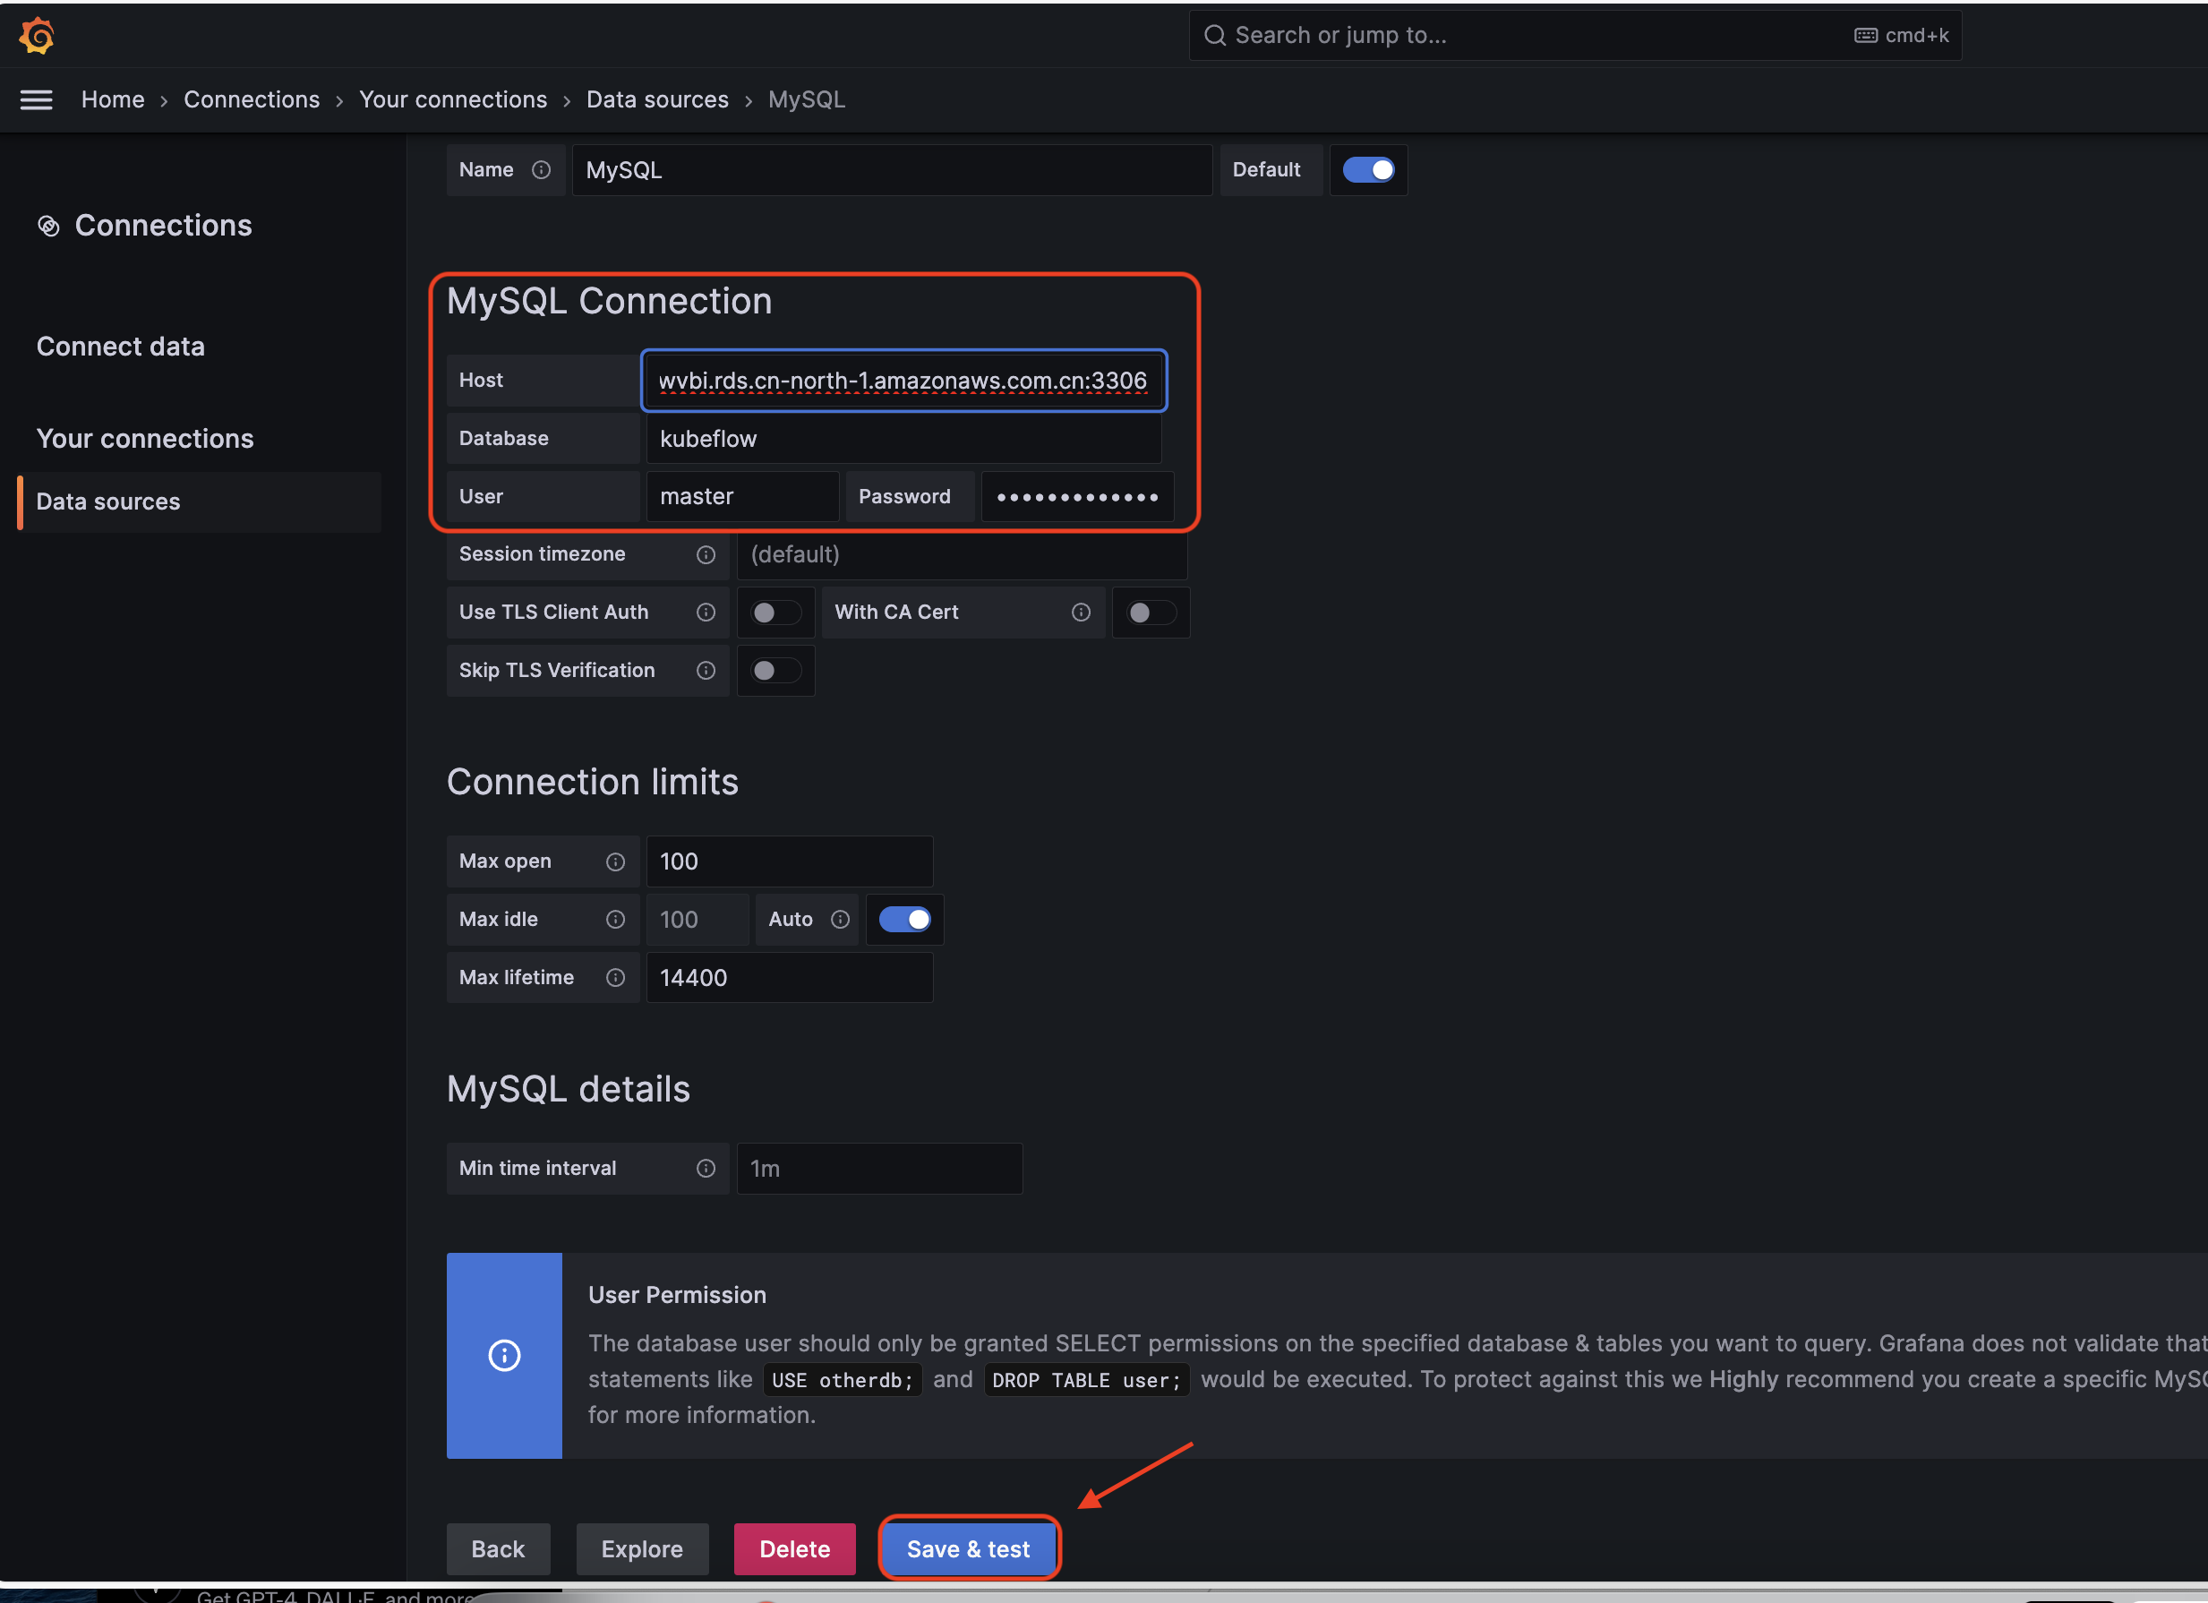Focus the Search or jump to field
2208x1603 pixels.
point(1574,35)
